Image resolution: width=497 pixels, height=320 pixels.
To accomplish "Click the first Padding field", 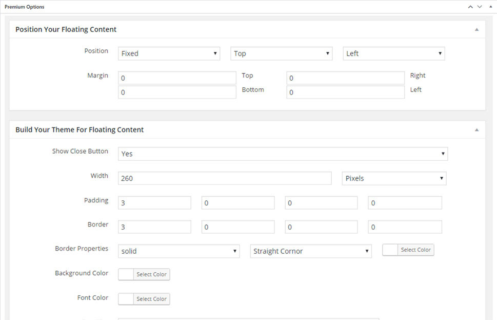I will (x=154, y=203).
